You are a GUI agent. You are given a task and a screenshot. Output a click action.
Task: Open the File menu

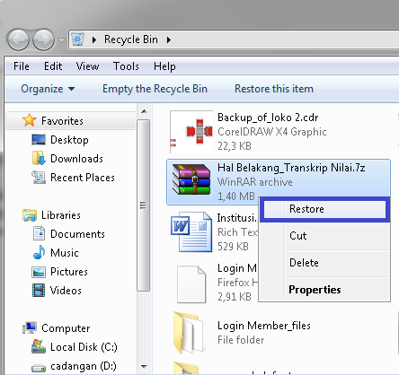pyautogui.click(x=22, y=66)
